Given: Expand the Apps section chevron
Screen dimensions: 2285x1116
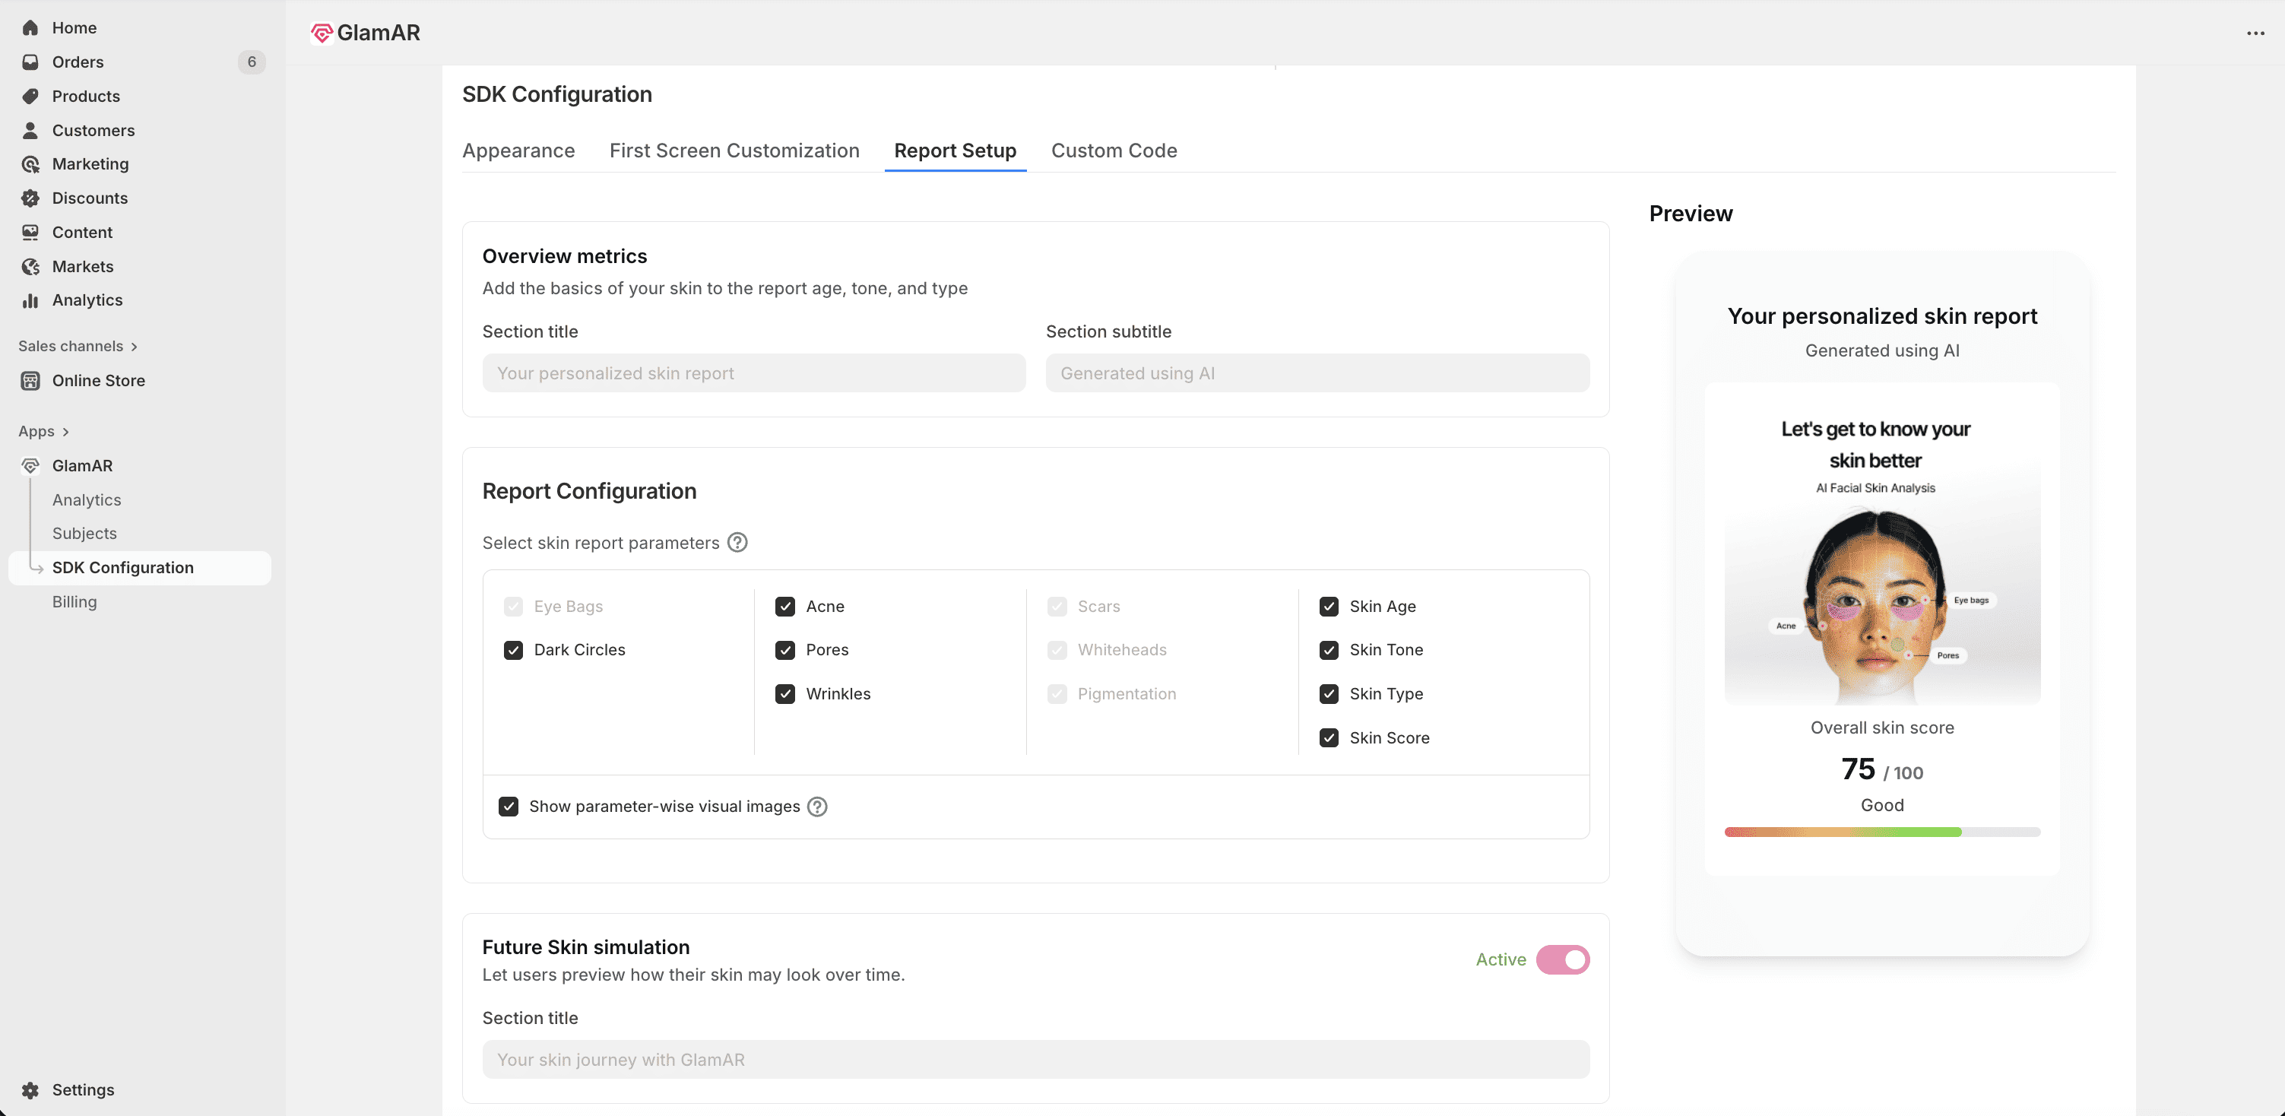Looking at the screenshot, I should [x=65, y=432].
